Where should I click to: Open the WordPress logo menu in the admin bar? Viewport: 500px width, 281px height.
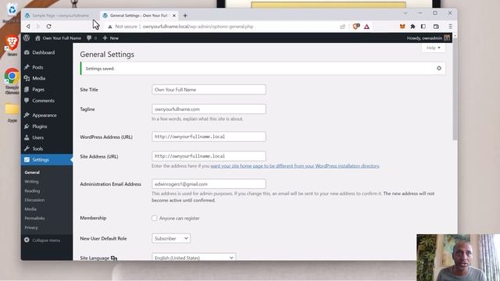coord(27,38)
